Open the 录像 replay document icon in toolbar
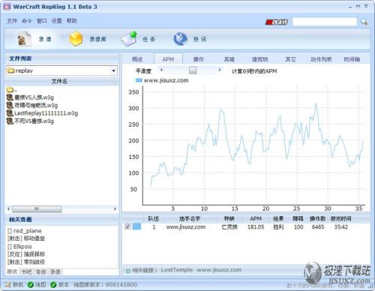Image resolution: width=375 pixels, height=291 pixels. 24,39
